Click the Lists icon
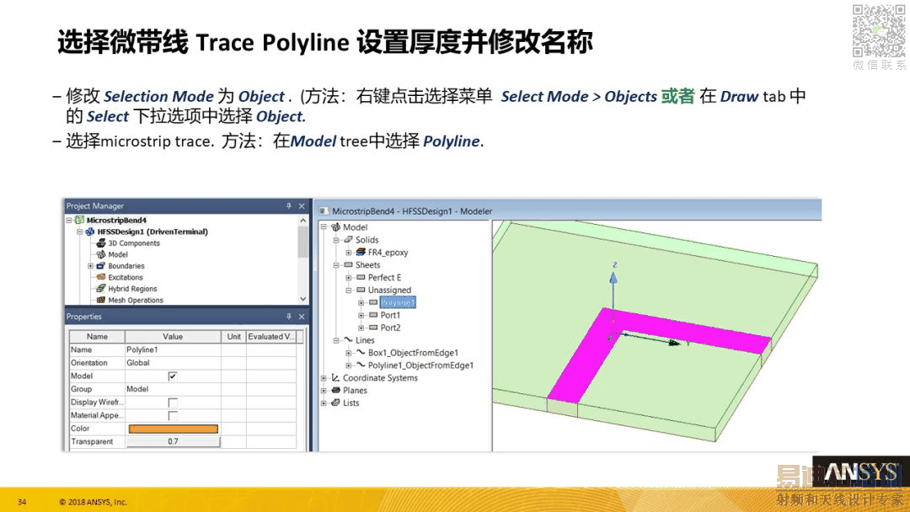 (x=335, y=403)
